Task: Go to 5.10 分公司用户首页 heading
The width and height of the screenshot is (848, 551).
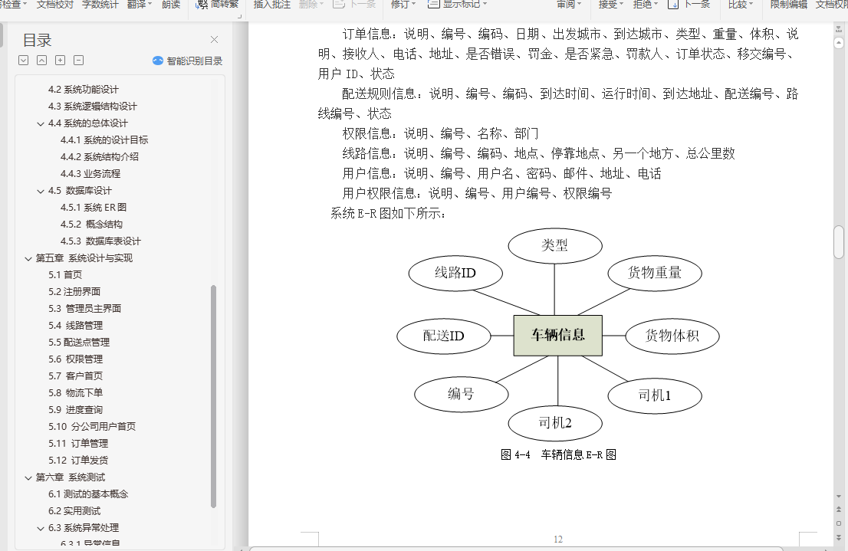Action: (92, 427)
